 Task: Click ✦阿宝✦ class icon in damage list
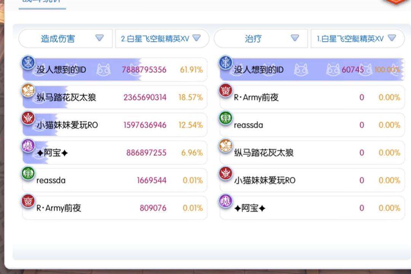[28, 146]
